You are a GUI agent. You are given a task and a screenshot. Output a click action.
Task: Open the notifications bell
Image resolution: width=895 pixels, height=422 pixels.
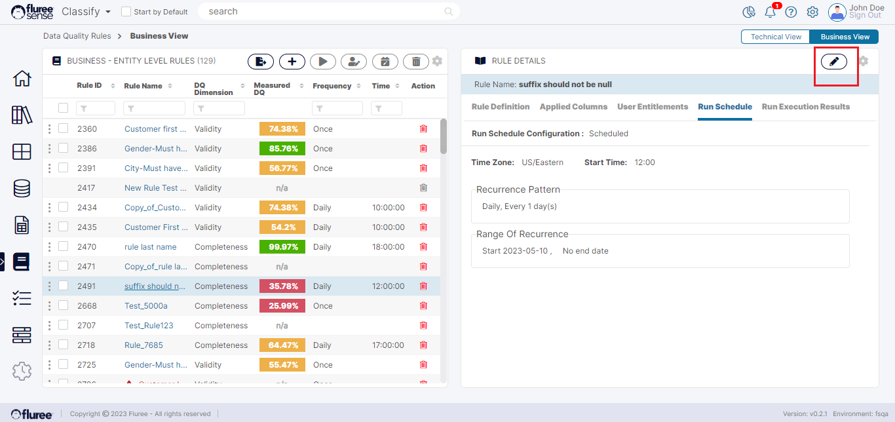click(771, 12)
